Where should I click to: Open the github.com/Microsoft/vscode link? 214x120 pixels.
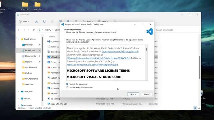(x=120, y=51)
